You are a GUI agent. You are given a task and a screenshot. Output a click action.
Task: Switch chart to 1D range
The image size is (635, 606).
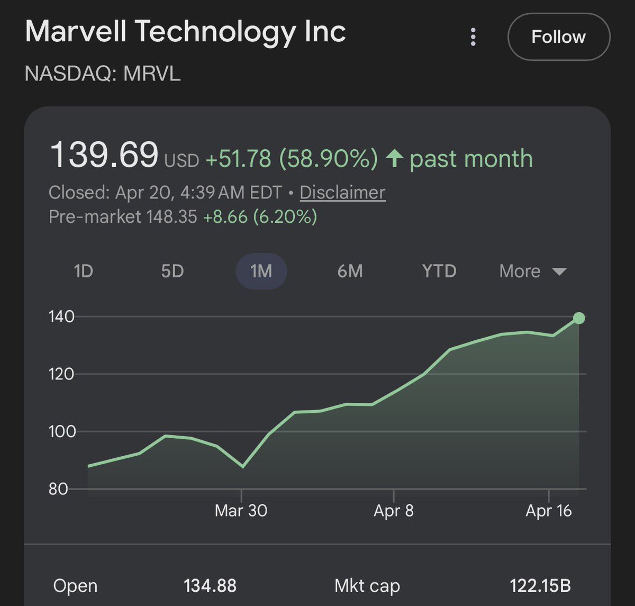(x=83, y=271)
